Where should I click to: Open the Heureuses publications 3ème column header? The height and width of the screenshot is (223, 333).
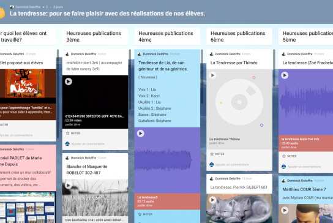(95, 36)
